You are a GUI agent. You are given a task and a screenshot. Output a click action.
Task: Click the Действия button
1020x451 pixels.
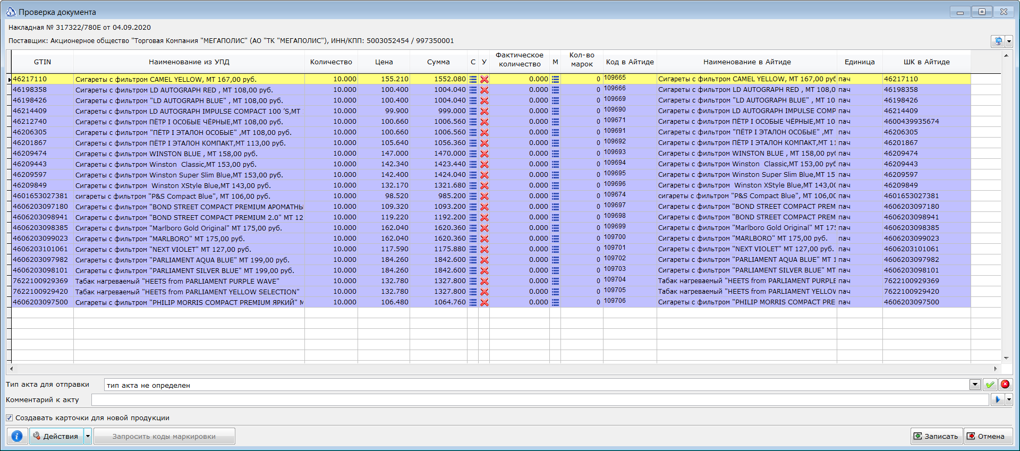coord(56,436)
